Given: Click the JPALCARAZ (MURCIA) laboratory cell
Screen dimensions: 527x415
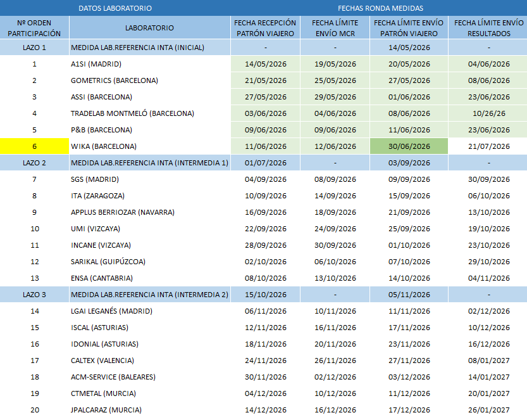Looking at the screenshot, I should 149,410.
